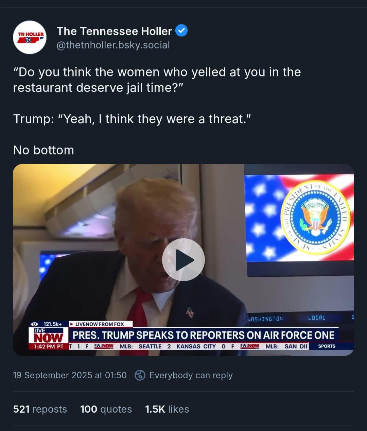Click the globe reply-settings icon
The width and height of the screenshot is (367, 431).
[140, 375]
